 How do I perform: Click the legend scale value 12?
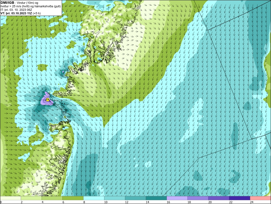(127, 202)
